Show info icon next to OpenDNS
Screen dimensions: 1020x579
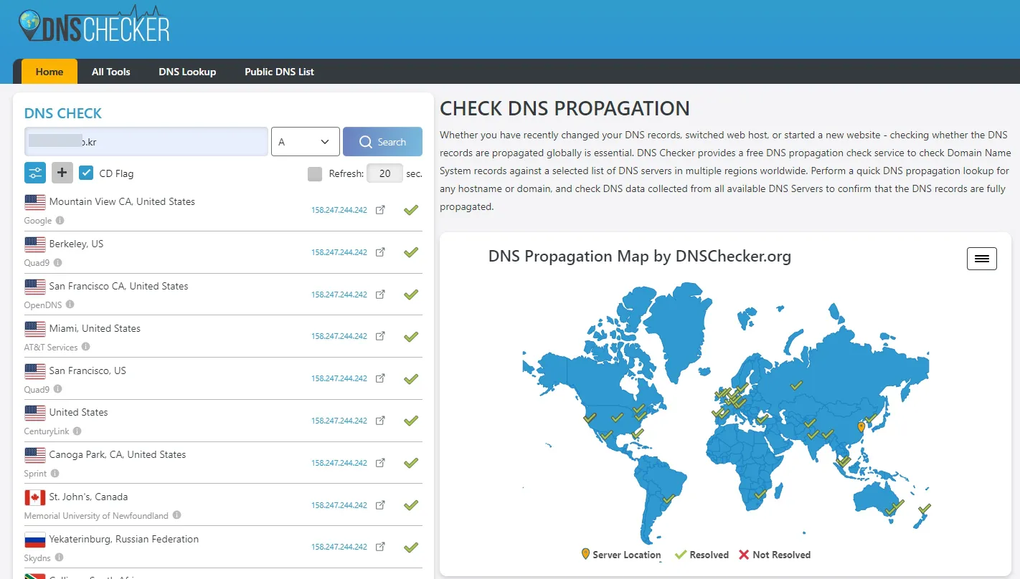click(x=70, y=305)
